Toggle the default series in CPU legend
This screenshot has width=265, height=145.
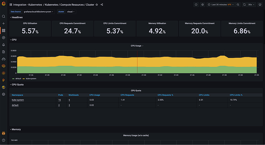18,78
